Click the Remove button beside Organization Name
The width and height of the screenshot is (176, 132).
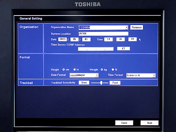137,28
